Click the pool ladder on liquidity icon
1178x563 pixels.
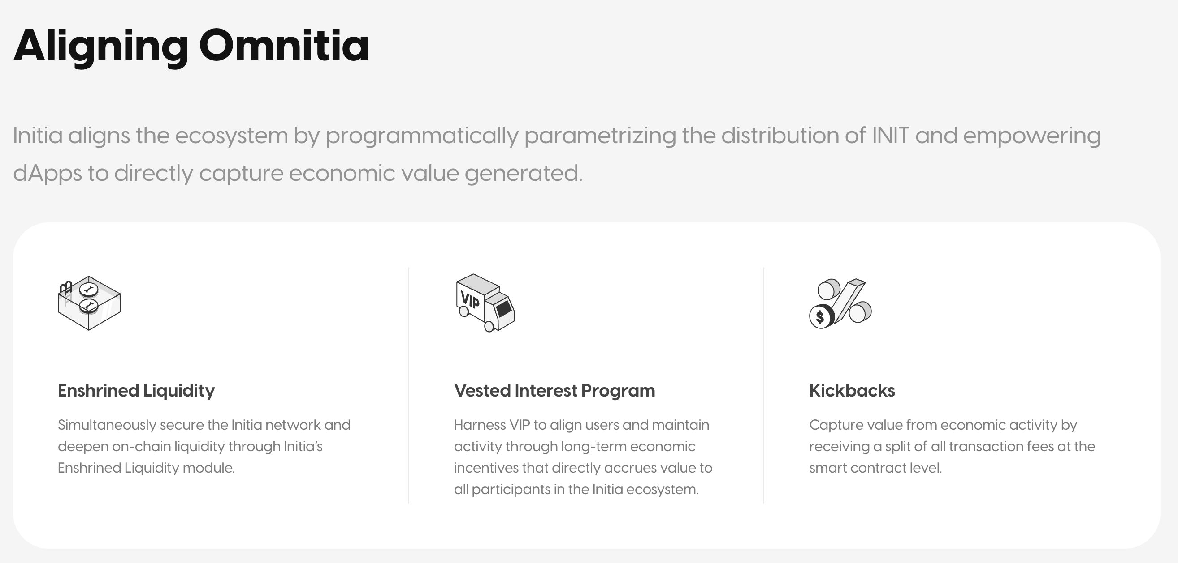66,288
